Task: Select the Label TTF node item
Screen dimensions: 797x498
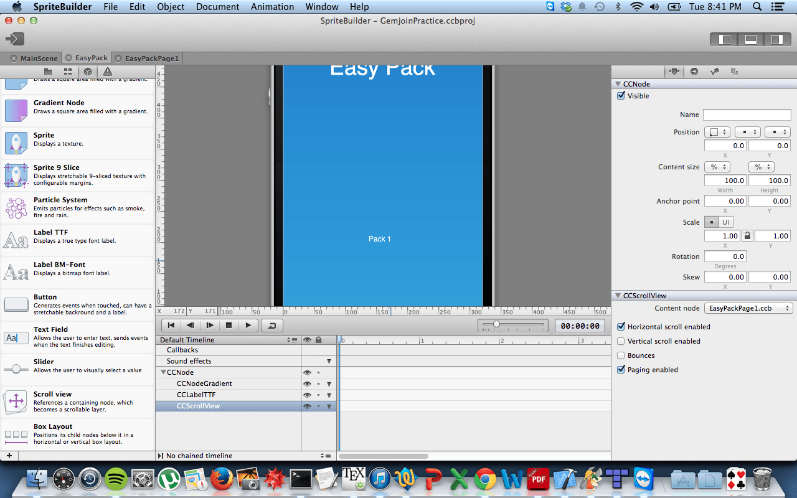Action: (77, 240)
